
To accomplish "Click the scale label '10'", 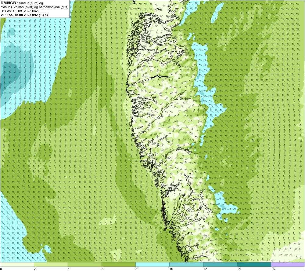I will pos(171,269).
